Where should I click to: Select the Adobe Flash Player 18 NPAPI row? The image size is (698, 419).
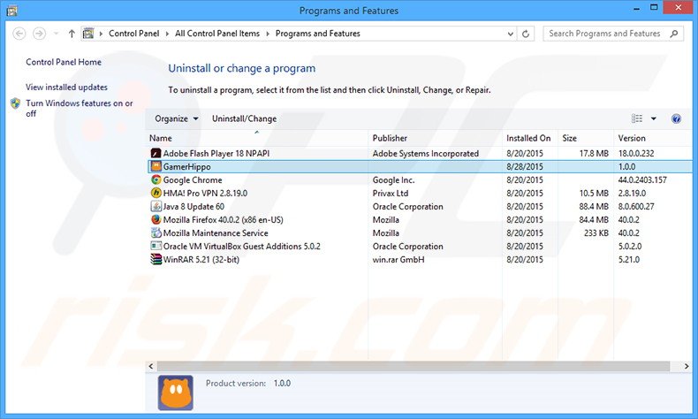click(x=420, y=153)
